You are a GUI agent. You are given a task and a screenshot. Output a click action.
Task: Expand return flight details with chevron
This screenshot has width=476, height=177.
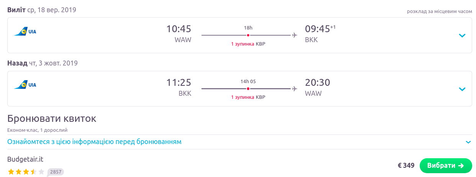[462, 89]
